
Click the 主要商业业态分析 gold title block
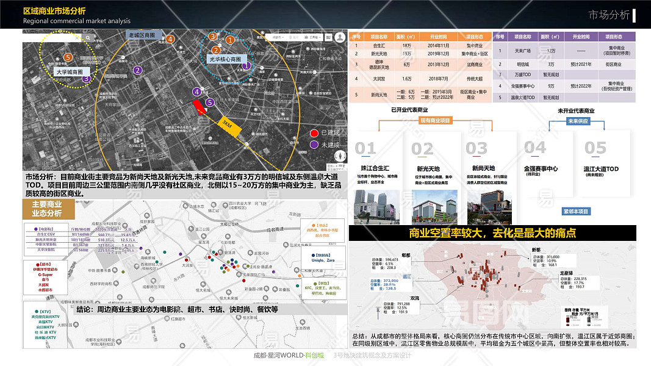[x=49, y=209]
